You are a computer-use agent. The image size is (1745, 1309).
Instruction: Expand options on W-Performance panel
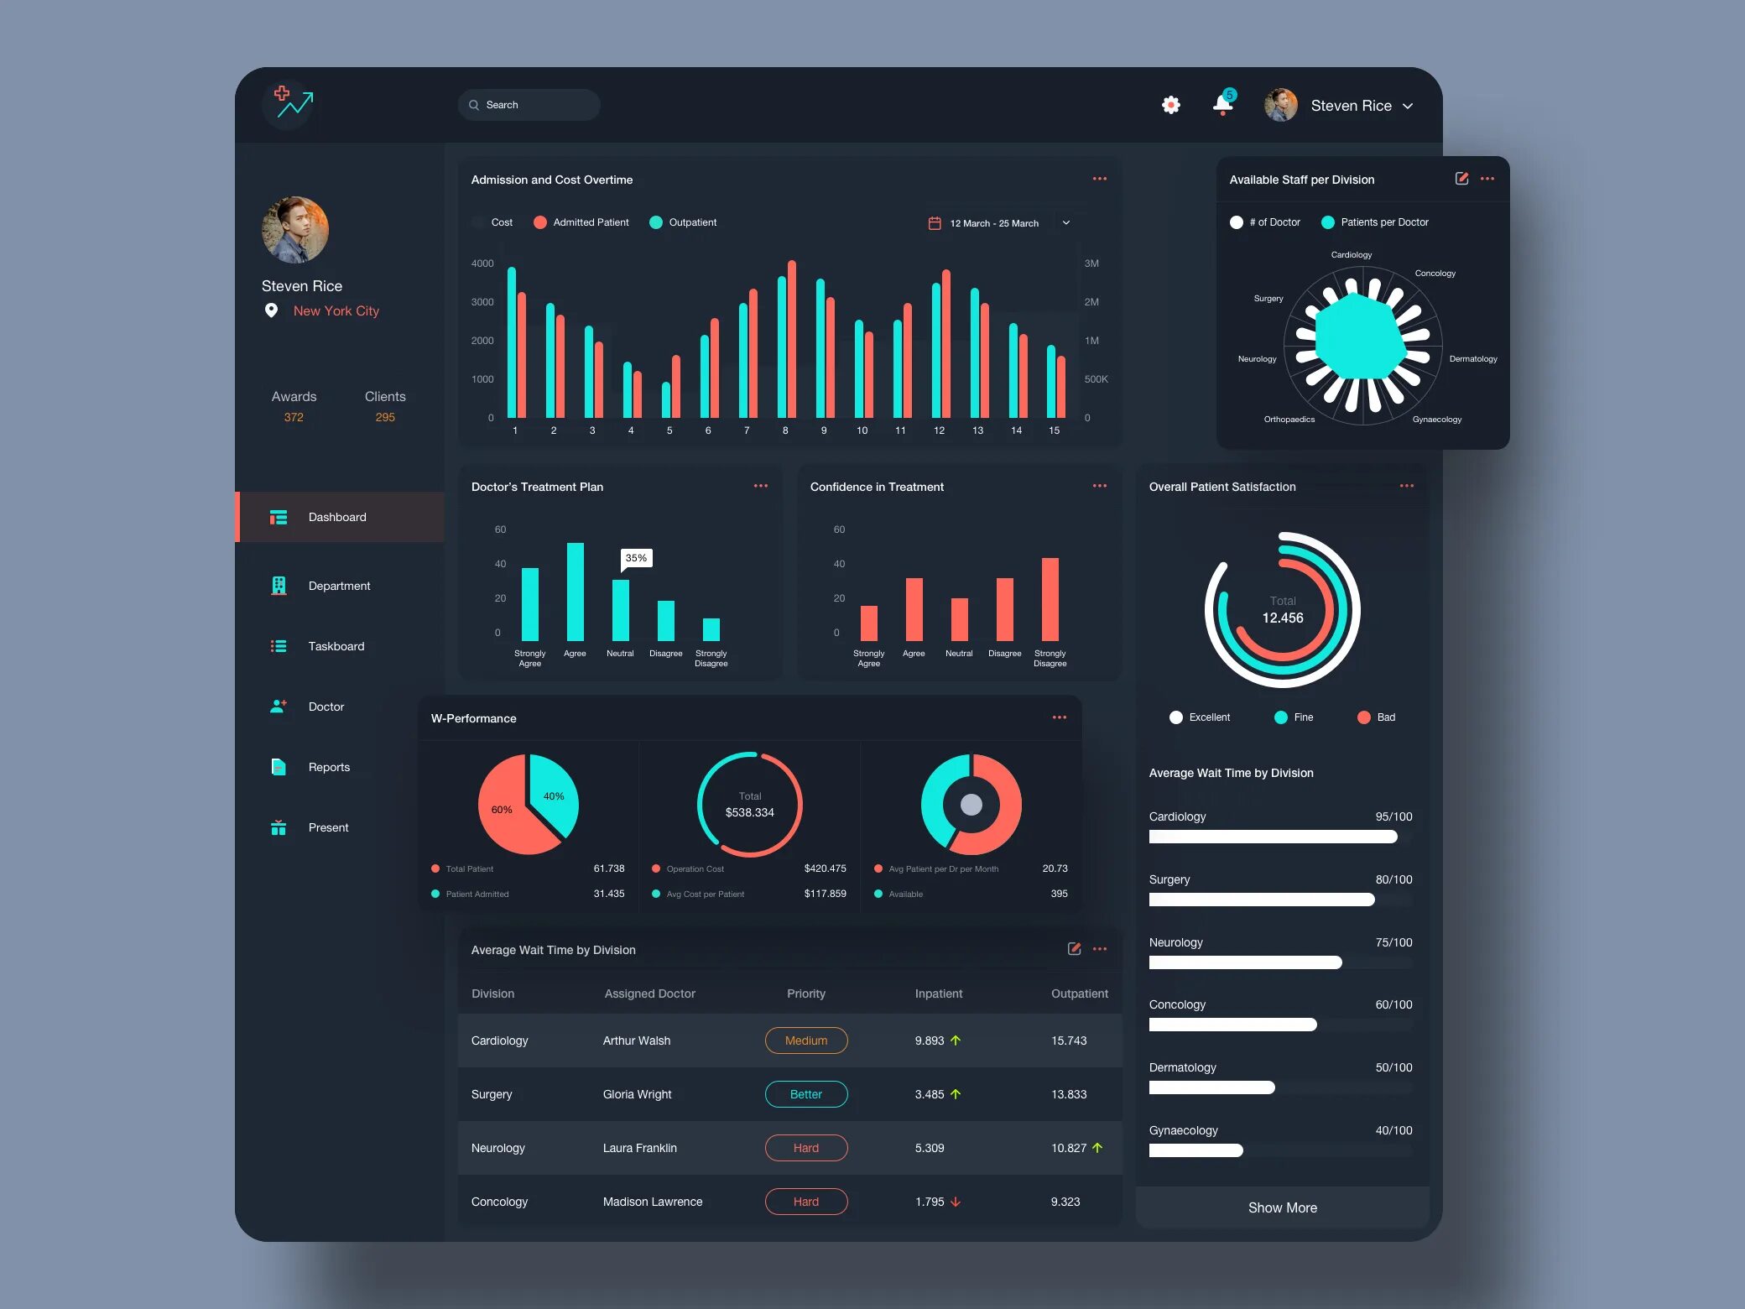click(x=1060, y=717)
